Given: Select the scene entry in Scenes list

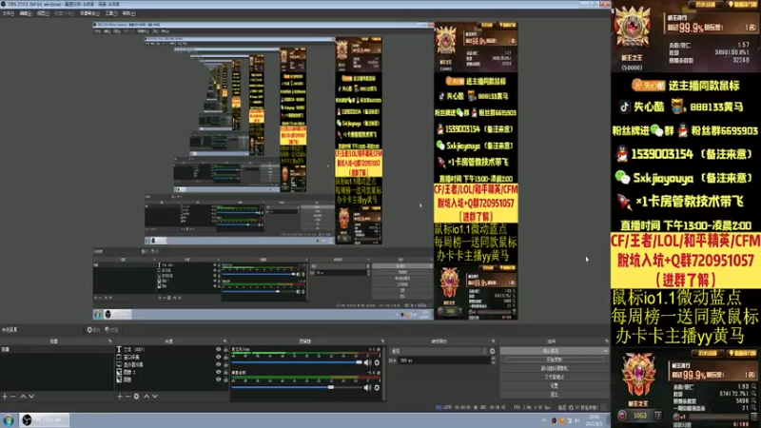Looking at the screenshot, I should click(56, 349).
